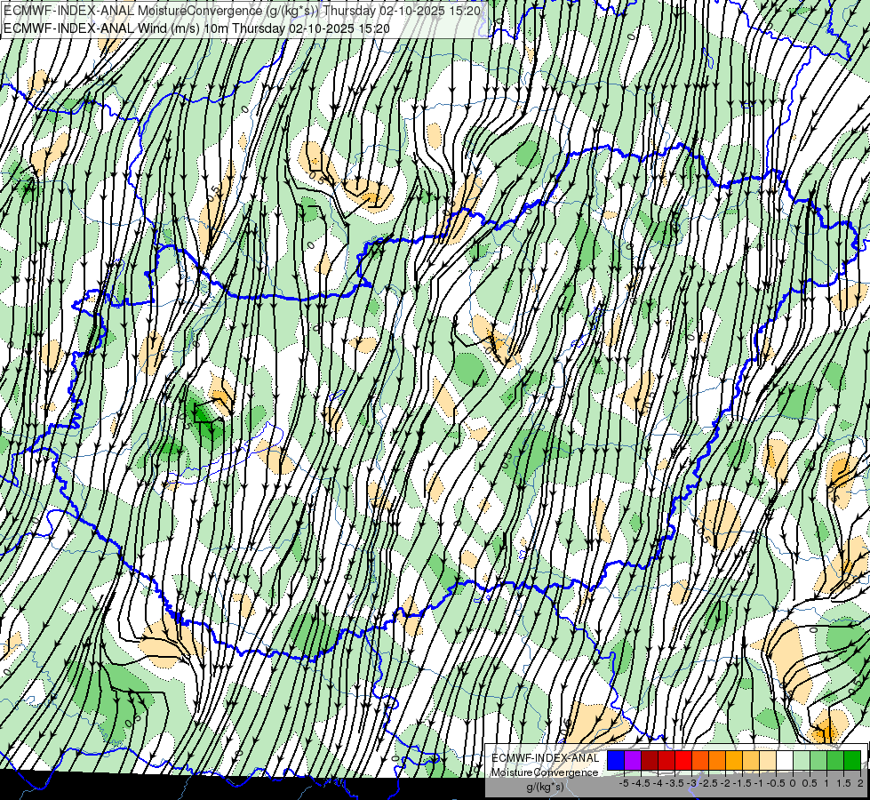Pick the darkest green legend swatch
Screen dimensions: 870x800
point(852,760)
